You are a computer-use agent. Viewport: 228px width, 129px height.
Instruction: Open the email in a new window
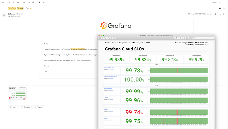[x=224, y=9]
